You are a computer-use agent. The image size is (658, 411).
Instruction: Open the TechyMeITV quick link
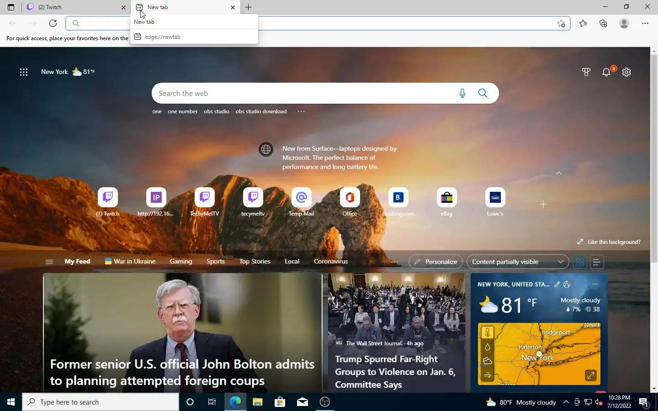205,202
